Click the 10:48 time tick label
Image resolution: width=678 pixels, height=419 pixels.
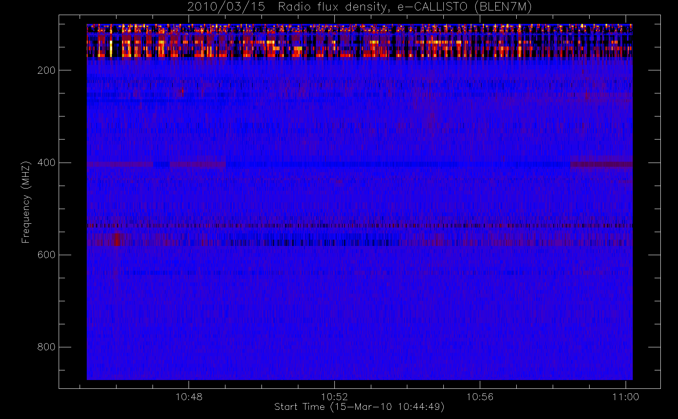point(189,397)
